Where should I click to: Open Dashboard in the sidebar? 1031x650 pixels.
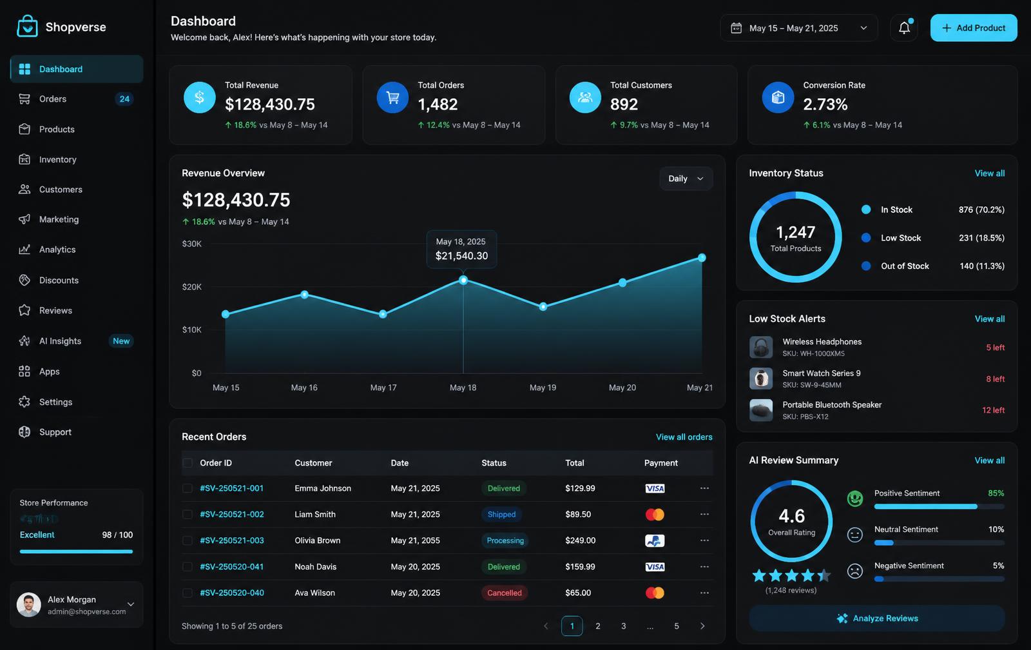click(77, 69)
